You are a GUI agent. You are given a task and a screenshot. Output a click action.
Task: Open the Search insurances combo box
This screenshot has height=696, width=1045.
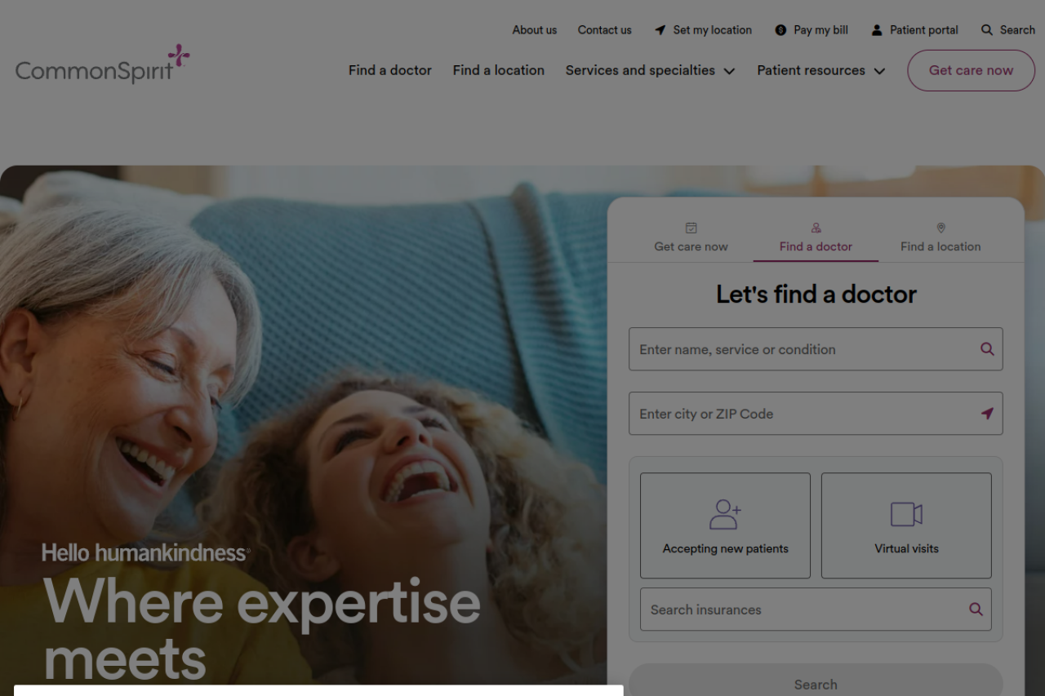click(816, 610)
